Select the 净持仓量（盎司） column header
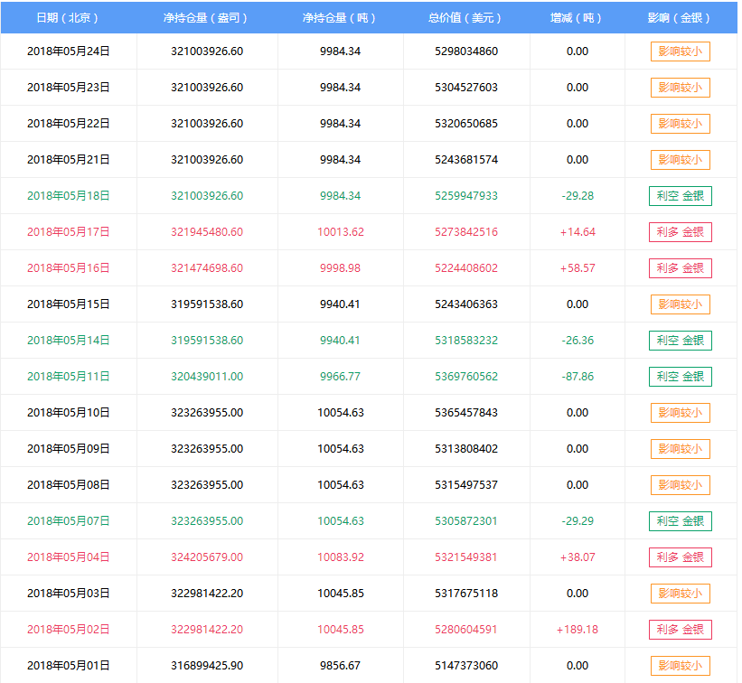The image size is (742, 683). (x=206, y=18)
